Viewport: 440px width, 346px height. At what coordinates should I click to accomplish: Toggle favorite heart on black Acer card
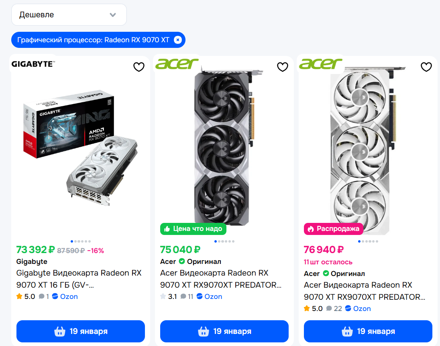click(x=283, y=67)
